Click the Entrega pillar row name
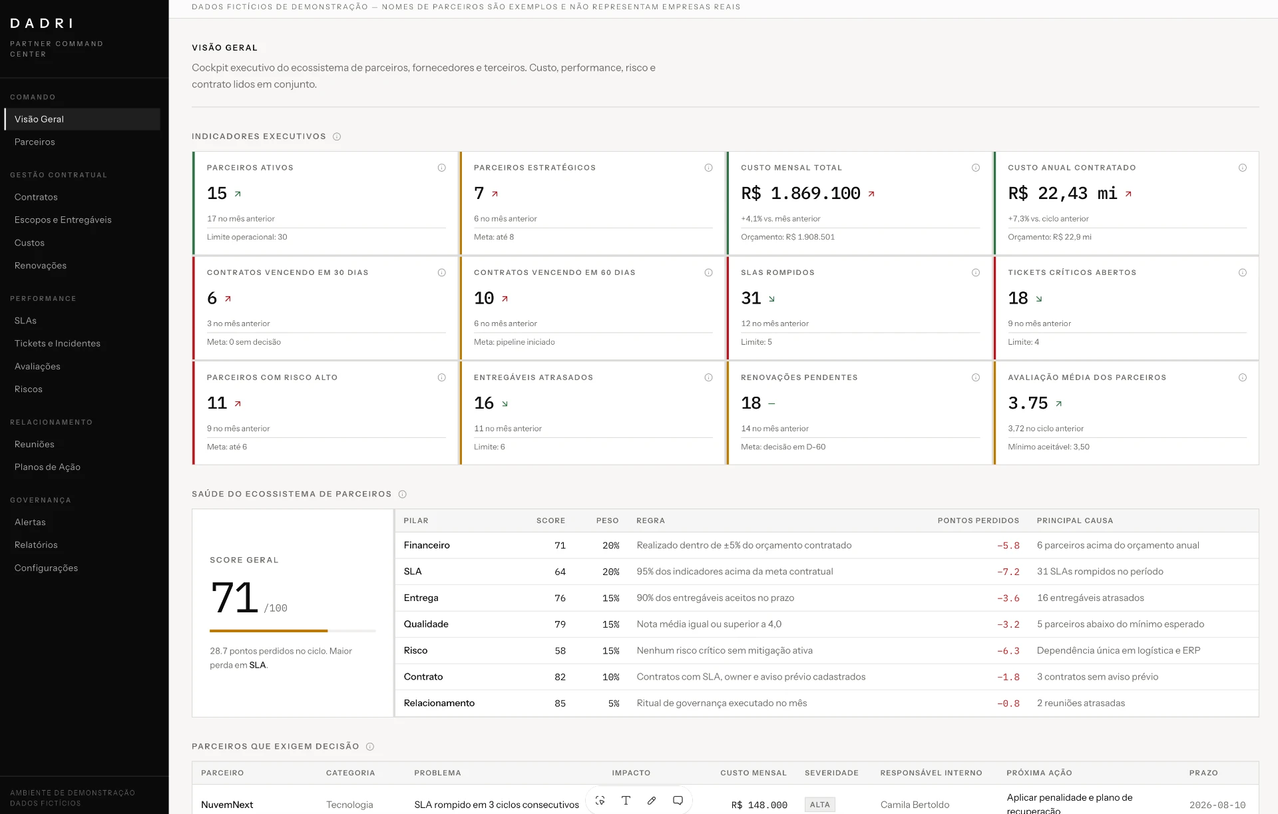Screen dimensions: 1278x814 tap(421, 598)
